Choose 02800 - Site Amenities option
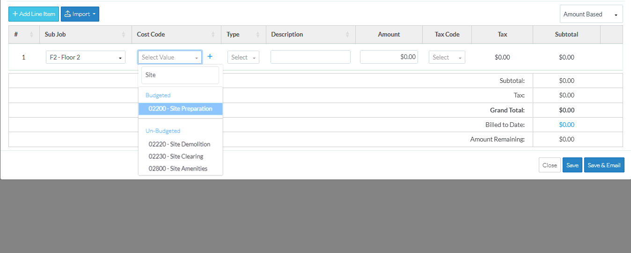The height and width of the screenshot is (253, 631). 181,169
